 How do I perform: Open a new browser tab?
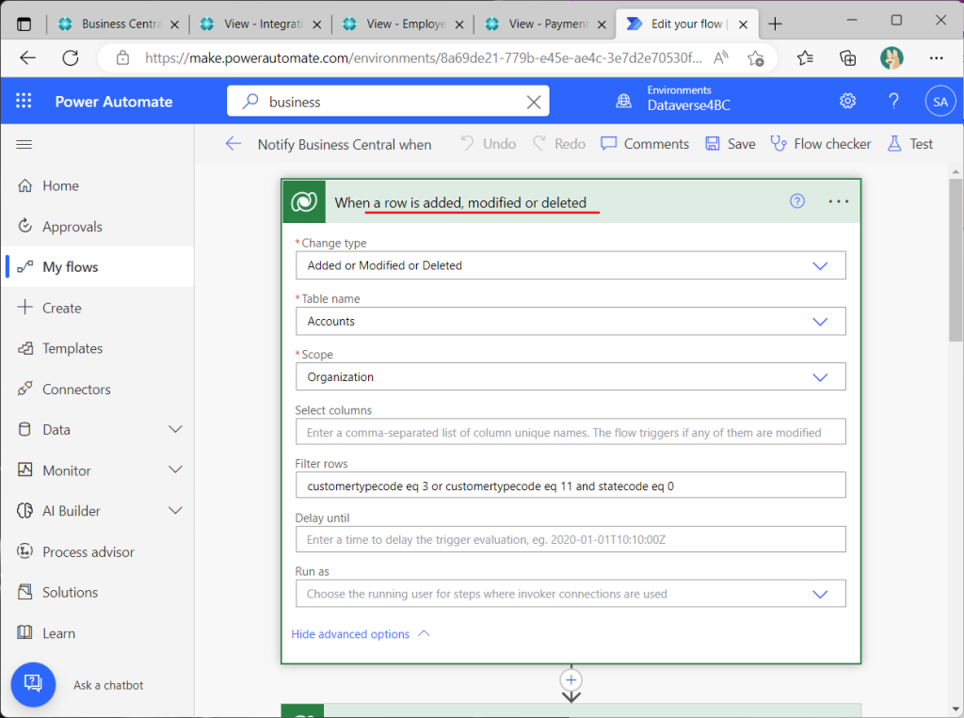(776, 24)
